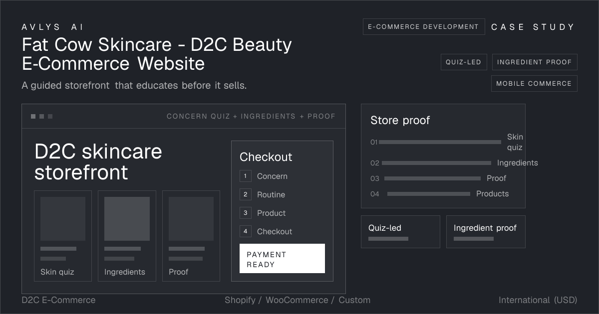Select the INGREDIENT PROOF tag
This screenshot has width=599, height=314.
pyautogui.click(x=535, y=62)
